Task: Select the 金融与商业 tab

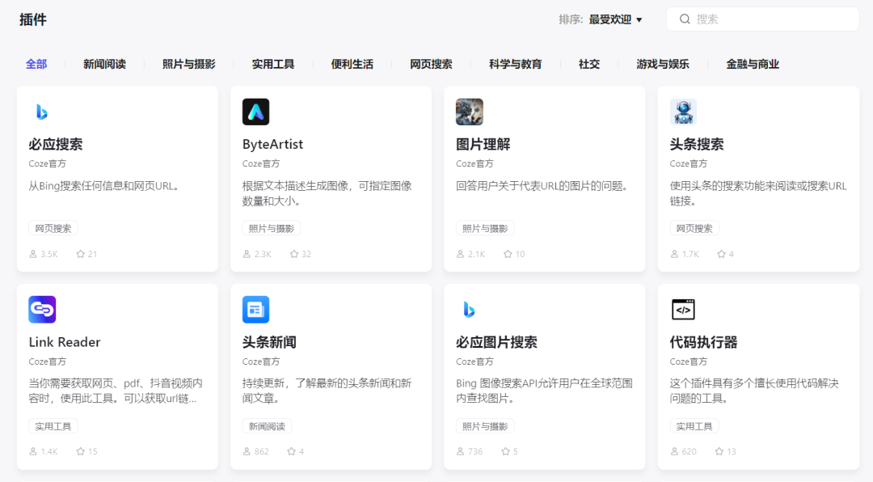Action: 751,62
